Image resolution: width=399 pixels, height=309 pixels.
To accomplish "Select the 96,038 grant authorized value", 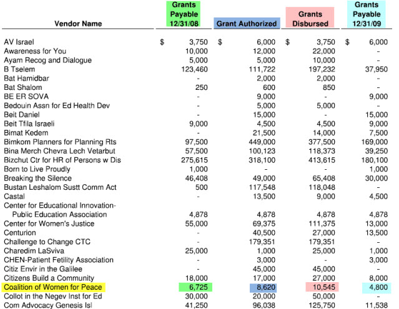I will 264,305.
